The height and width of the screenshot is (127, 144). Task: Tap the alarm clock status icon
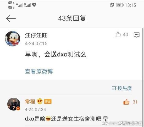point(112,5)
